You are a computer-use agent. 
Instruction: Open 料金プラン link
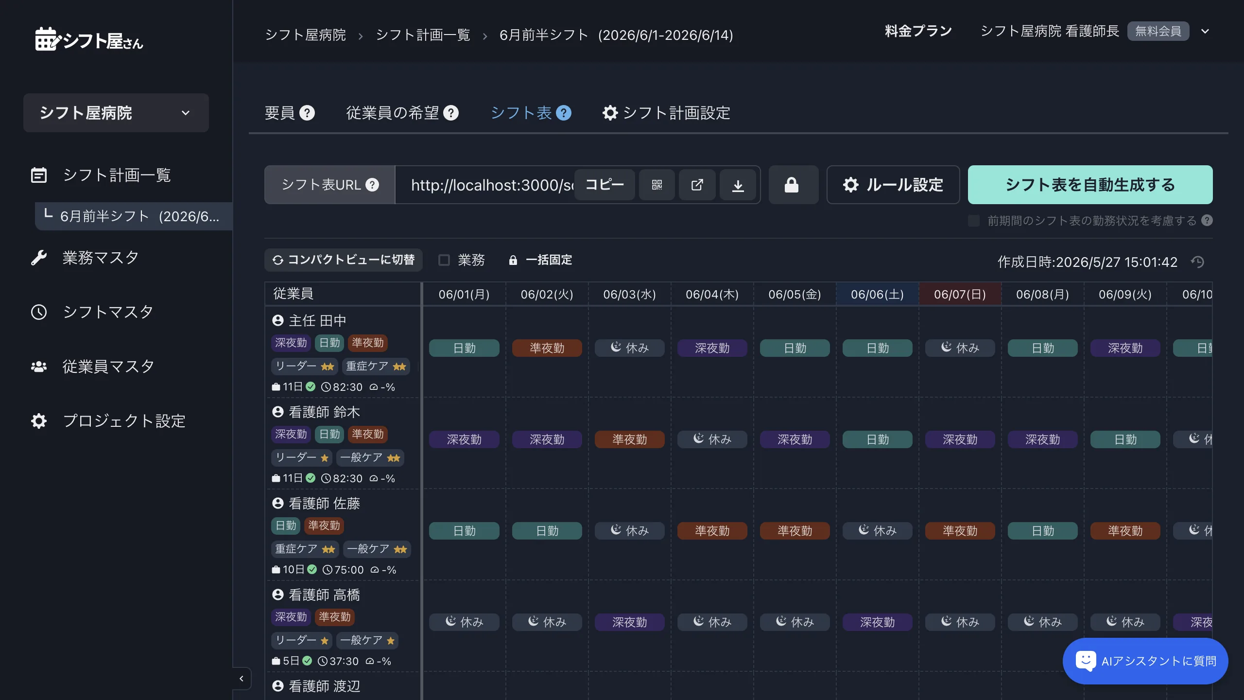[x=918, y=31]
